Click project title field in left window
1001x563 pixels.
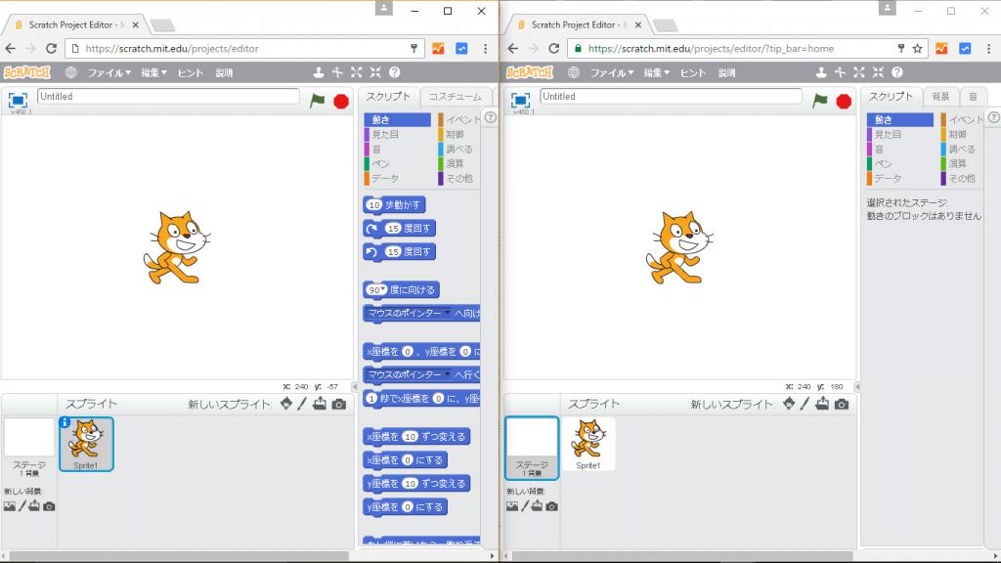tap(168, 97)
